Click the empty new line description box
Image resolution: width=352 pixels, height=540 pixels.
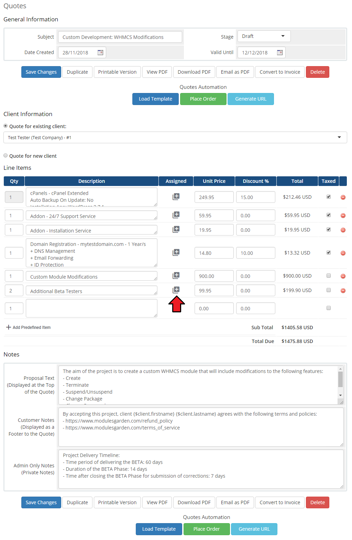91,308
